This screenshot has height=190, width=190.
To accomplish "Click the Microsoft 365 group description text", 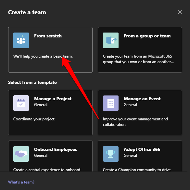I will 138,59.
